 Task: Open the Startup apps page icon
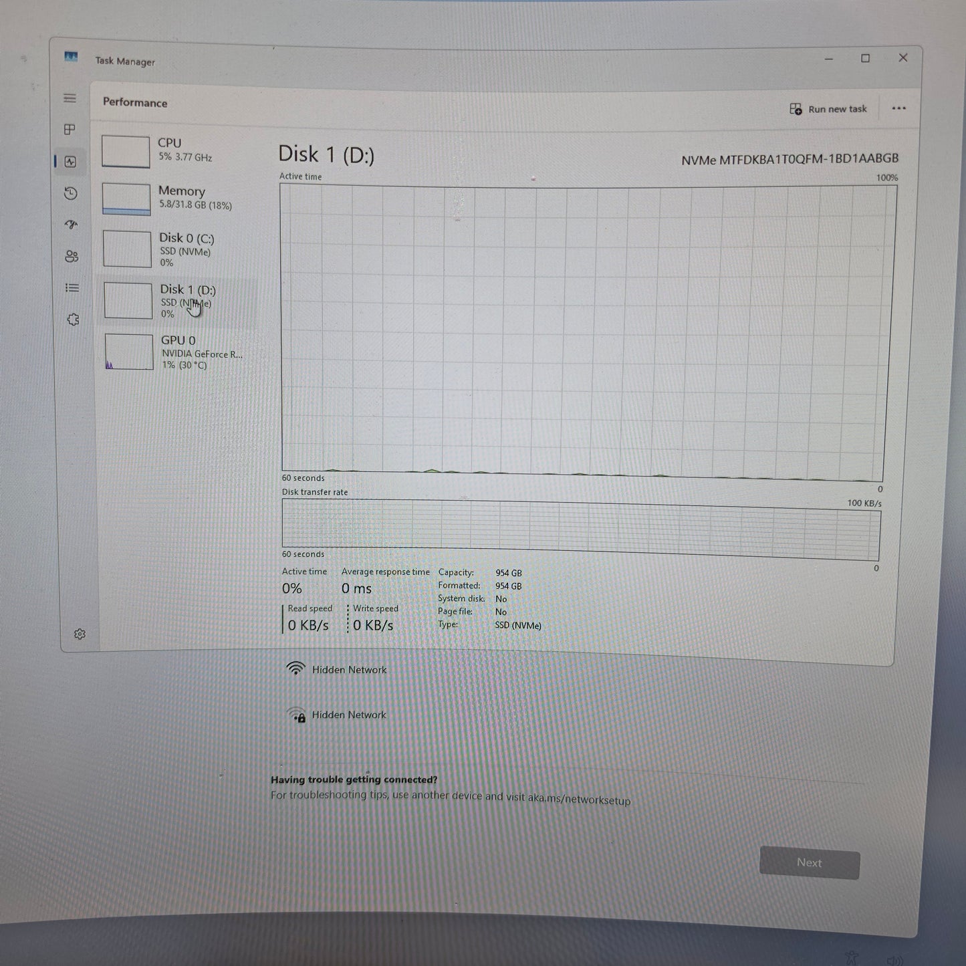pyautogui.click(x=71, y=225)
